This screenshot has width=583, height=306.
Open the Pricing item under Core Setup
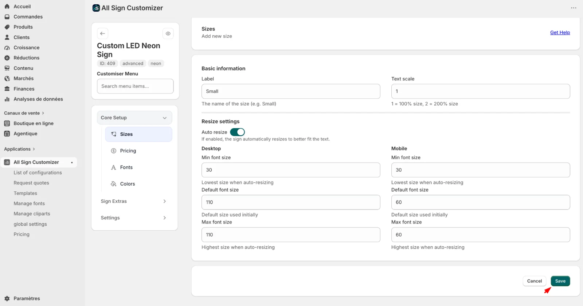pyautogui.click(x=138, y=151)
